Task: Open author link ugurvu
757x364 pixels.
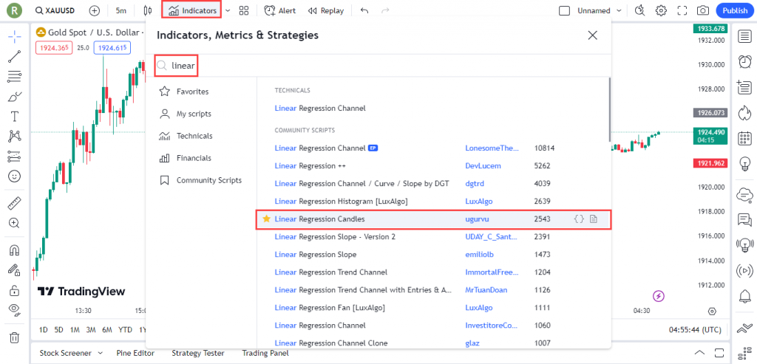Action: click(475, 219)
